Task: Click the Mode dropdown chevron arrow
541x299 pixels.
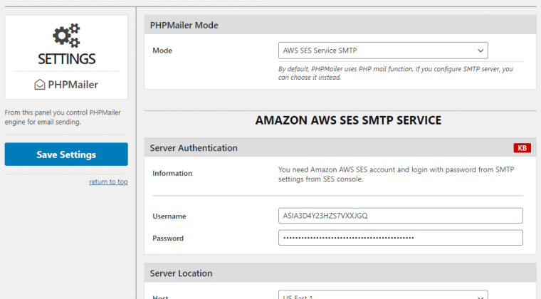Action: tap(480, 51)
